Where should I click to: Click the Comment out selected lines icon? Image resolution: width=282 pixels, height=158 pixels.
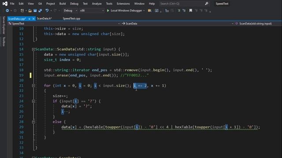(x=179, y=11)
